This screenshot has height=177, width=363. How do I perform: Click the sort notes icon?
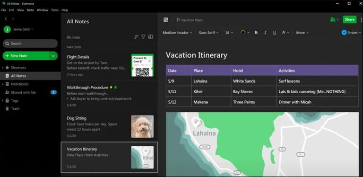coord(136,37)
